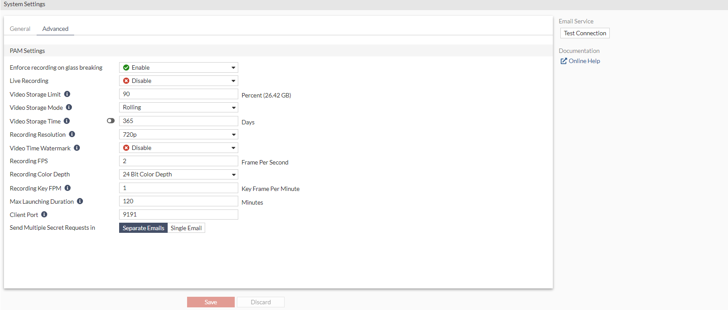728x310 pixels.
Task: Click info icon beside Video Storage Limit
Action: click(67, 94)
